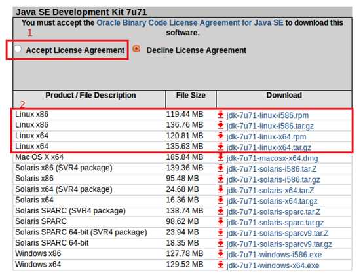Open jdk-7u71-solaris-i586.tar.Z link
Screen dimensions: 363x277
[x=271, y=169]
